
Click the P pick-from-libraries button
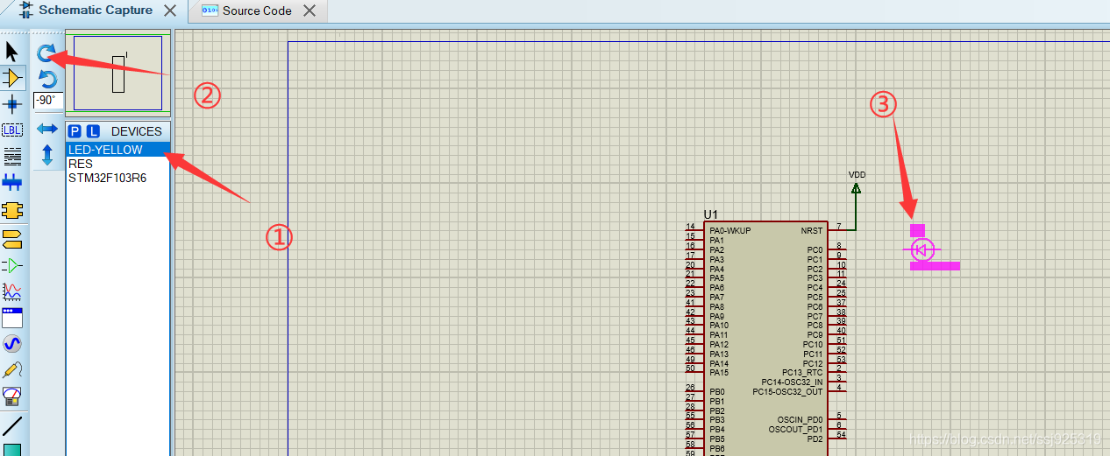tap(75, 131)
